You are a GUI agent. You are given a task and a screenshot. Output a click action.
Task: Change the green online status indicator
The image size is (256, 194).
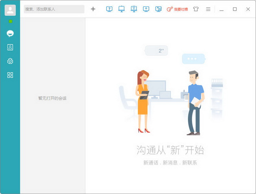10,21
